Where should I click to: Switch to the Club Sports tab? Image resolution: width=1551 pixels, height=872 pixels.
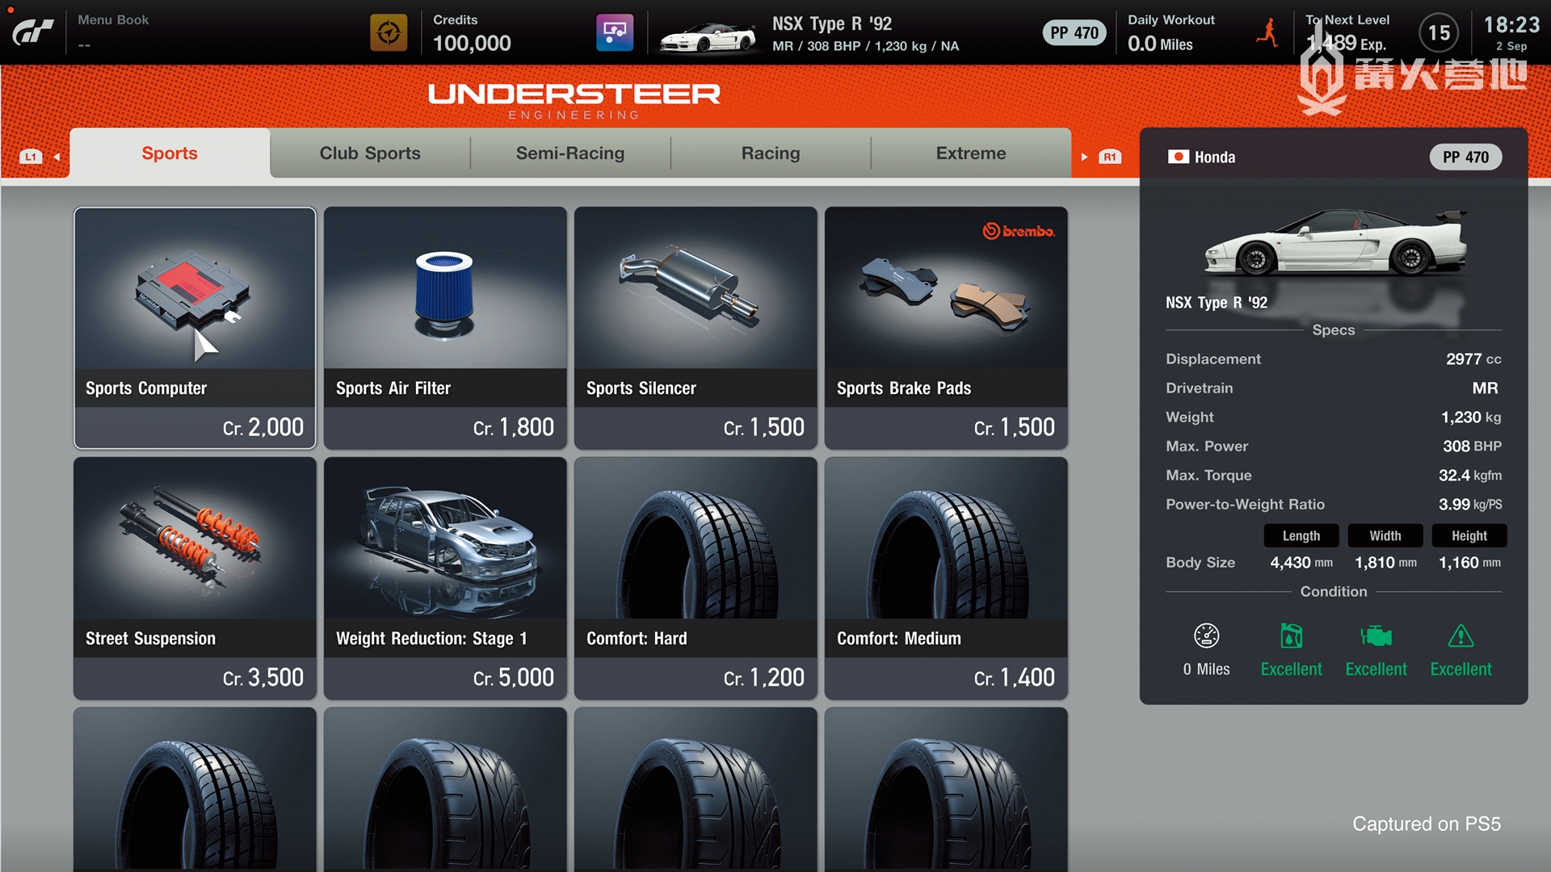click(x=370, y=153)
